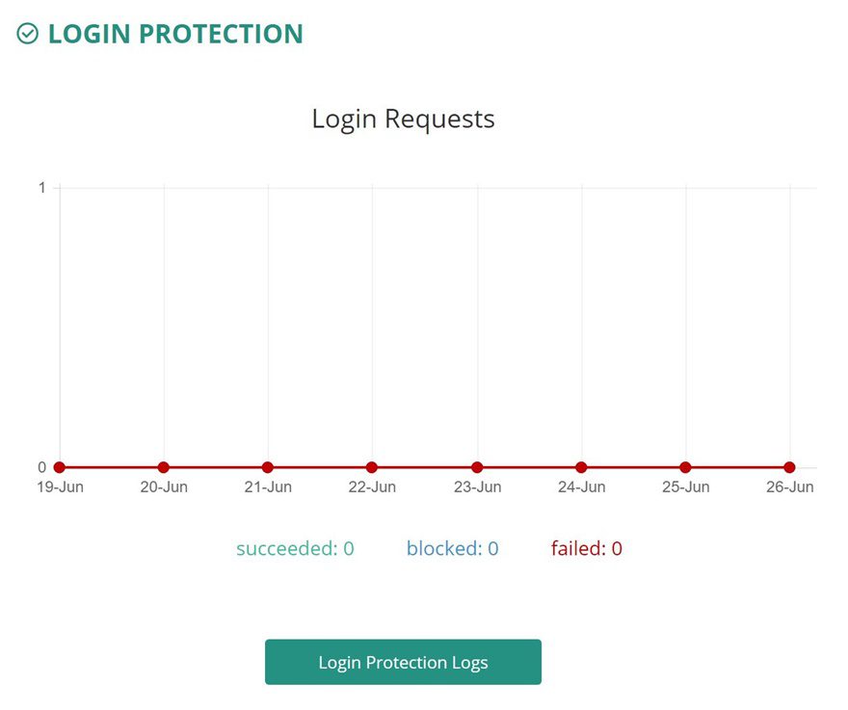
Task: Select the red data point on 22-Jun
Action: tap(373, 466)
